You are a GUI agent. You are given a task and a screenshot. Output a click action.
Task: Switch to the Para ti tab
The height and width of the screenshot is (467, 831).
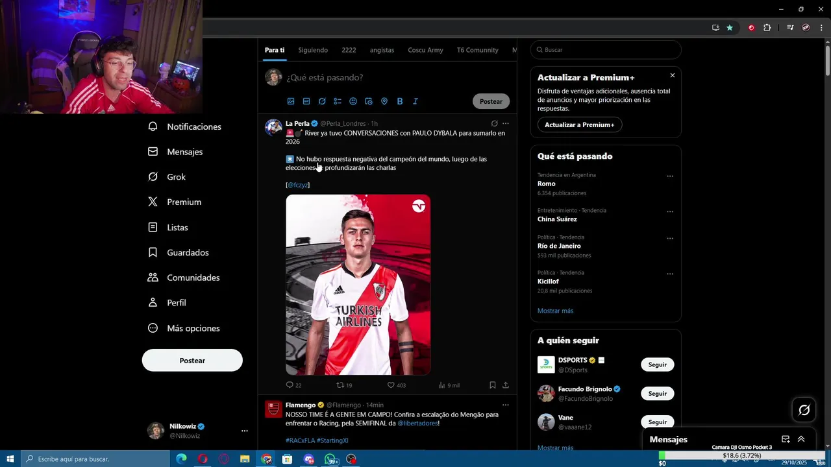[275, 50]
